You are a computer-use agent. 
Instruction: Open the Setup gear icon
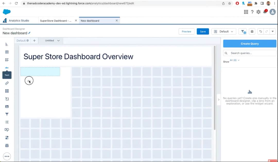point(258,12)
